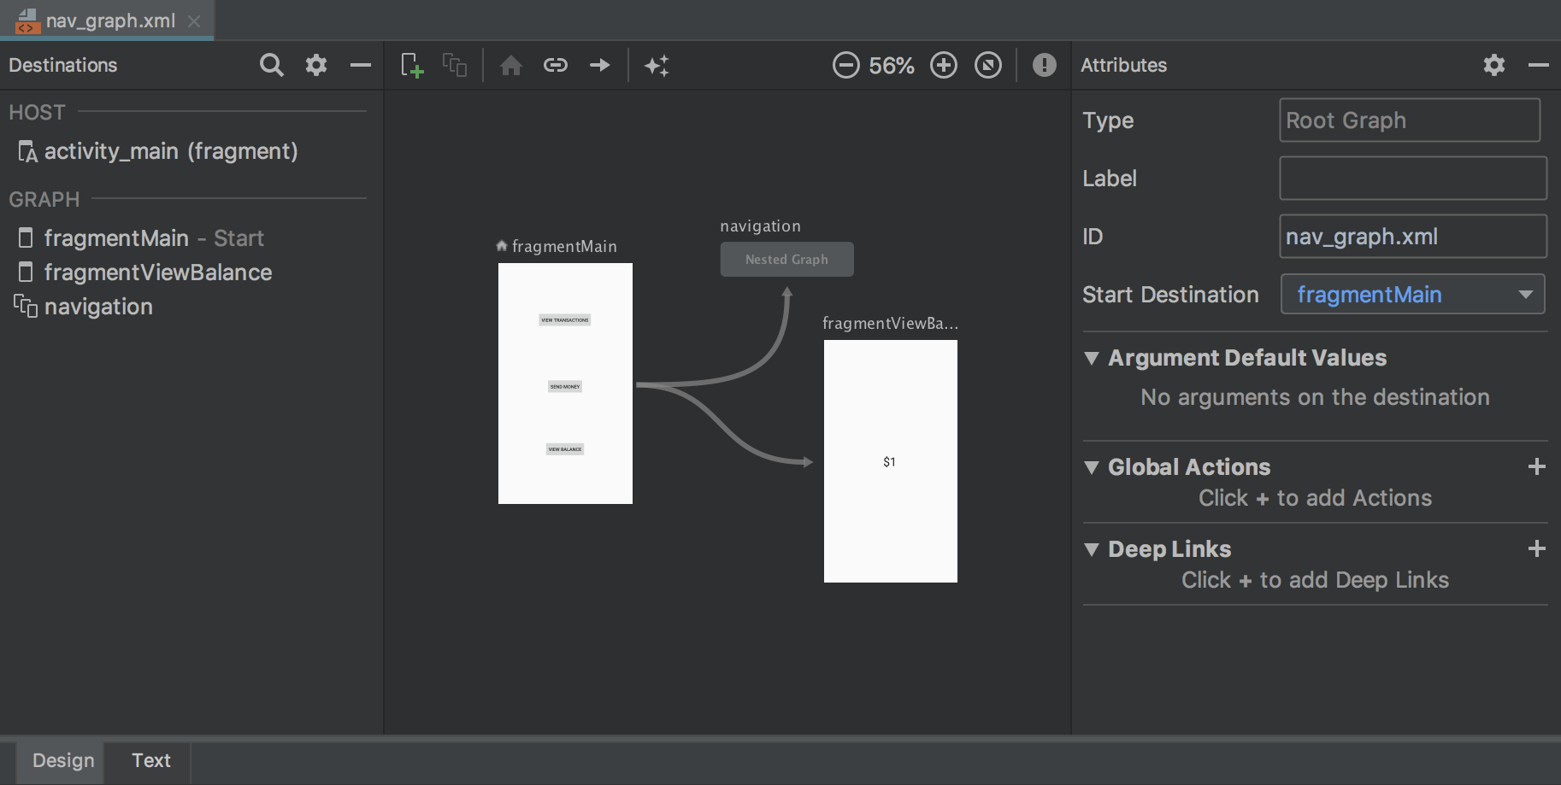The width and height of the screenshot is (1561, 785).
Task: Click the zoom-to-fit icon
Action: (x=987, y=65)
